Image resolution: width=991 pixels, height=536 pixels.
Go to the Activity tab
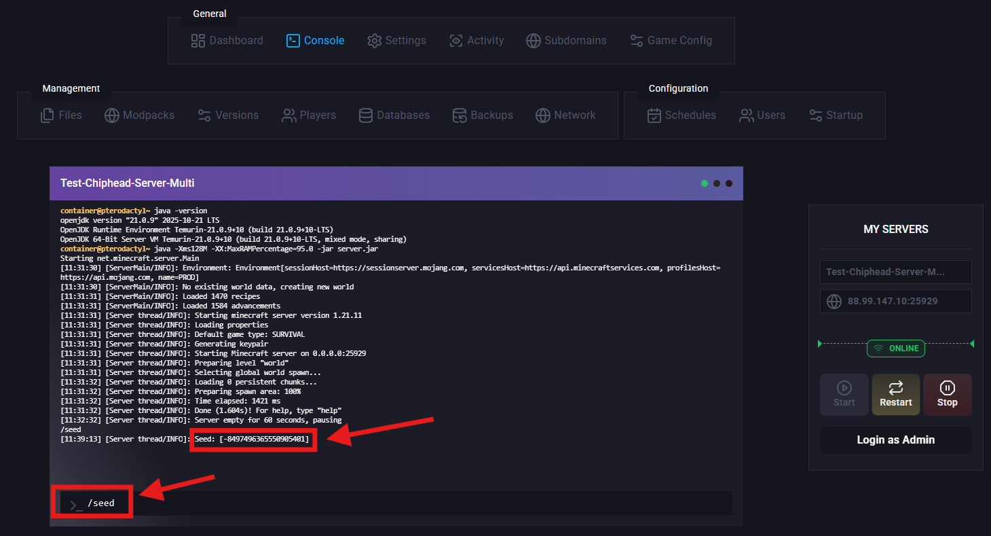(x=476, y=41)
